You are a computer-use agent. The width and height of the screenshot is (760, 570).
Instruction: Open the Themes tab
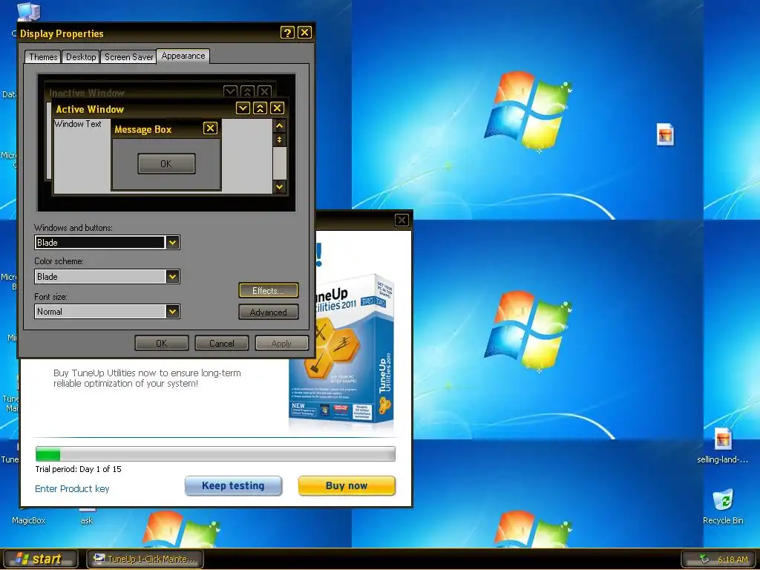pyautogui.click(x=42, y=56)
